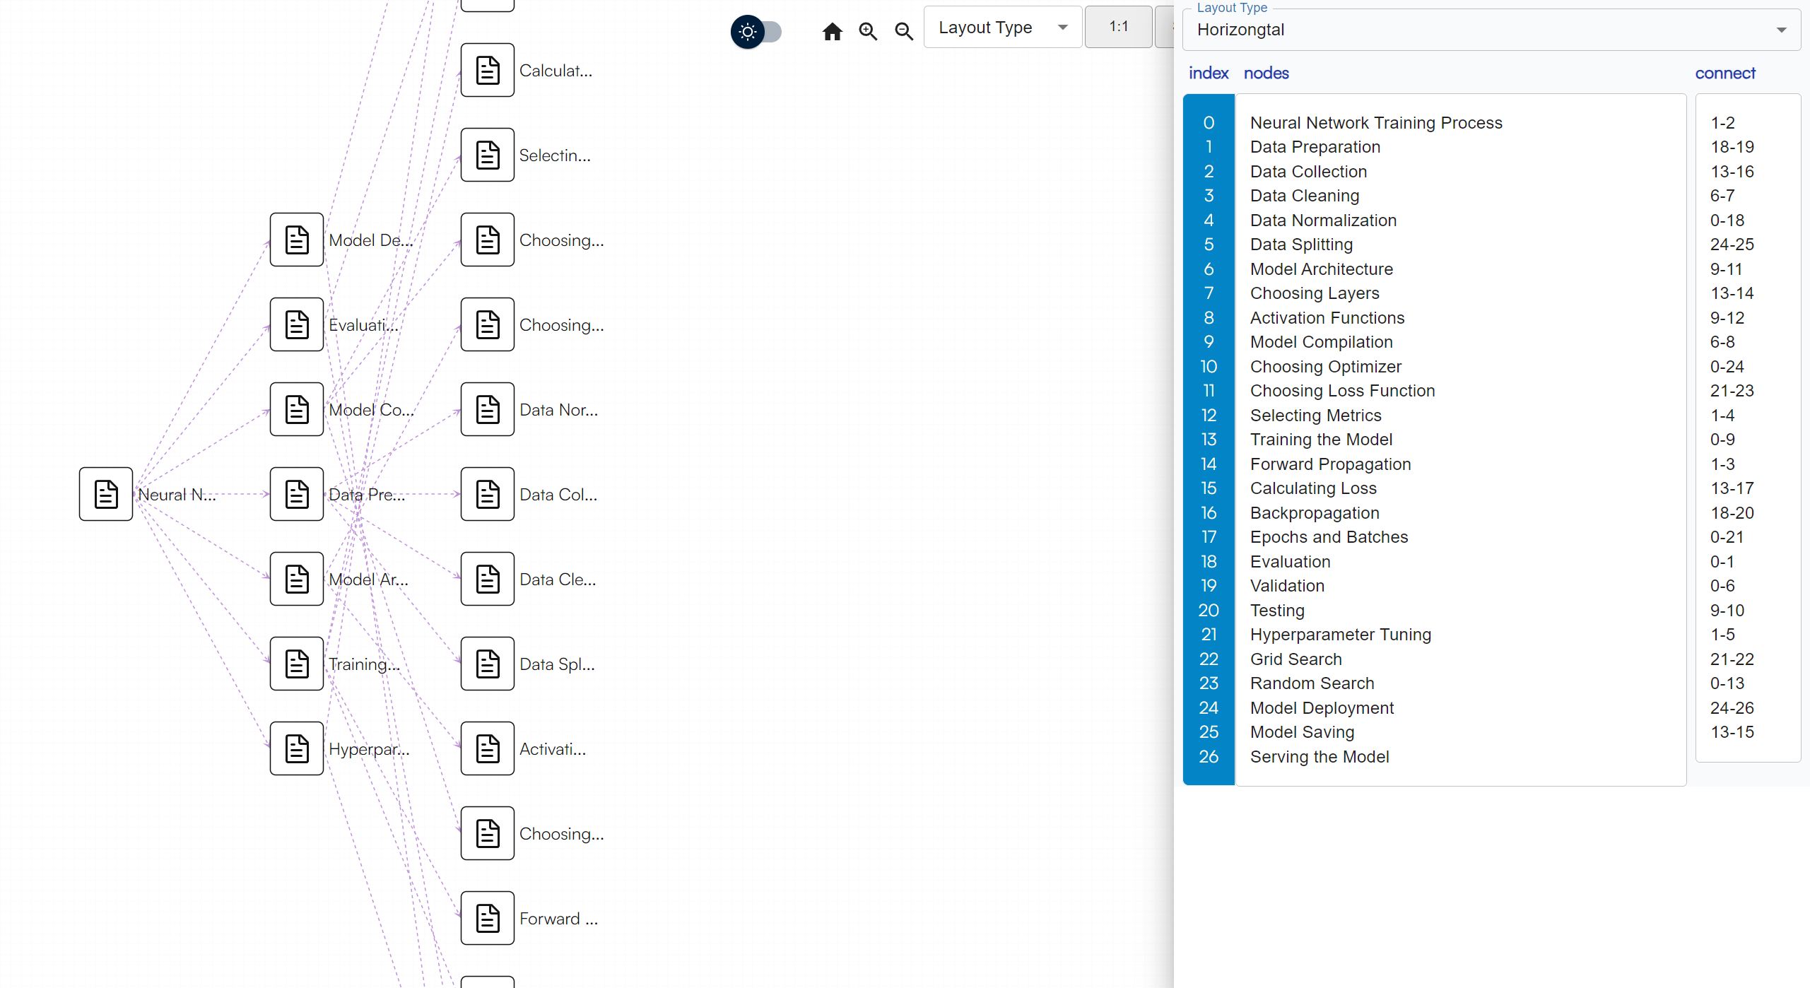Click Selecting Metrics in the nodes list

[1315, 416]
